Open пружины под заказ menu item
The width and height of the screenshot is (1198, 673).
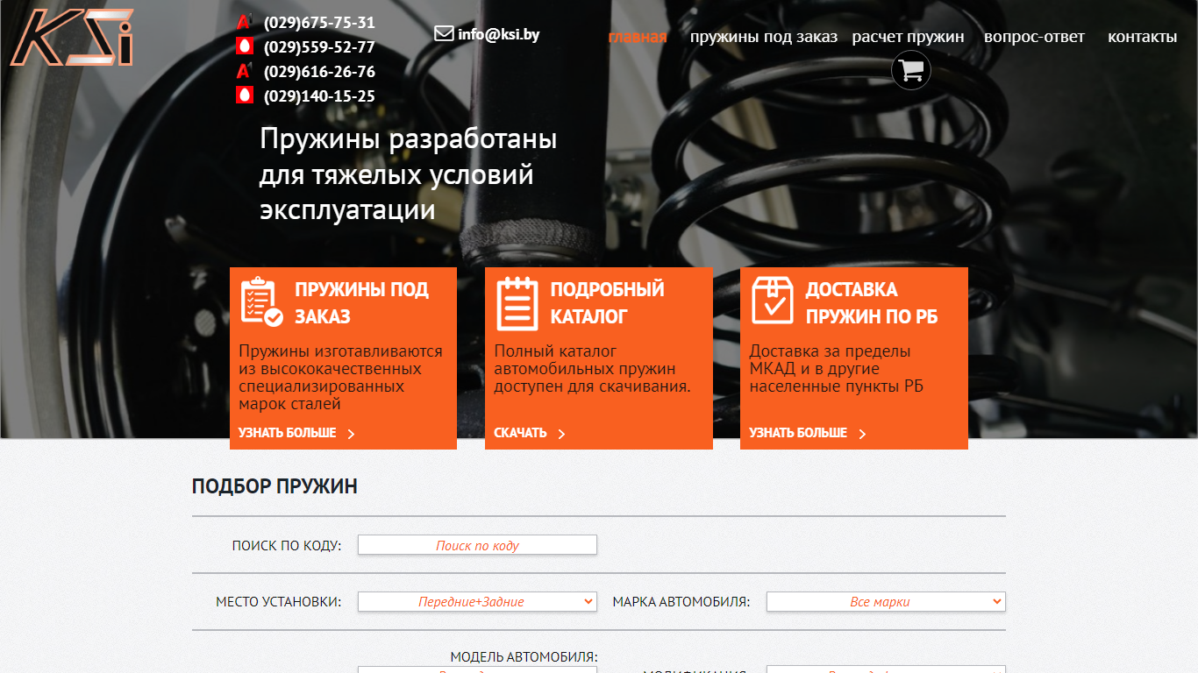[763, 37]
